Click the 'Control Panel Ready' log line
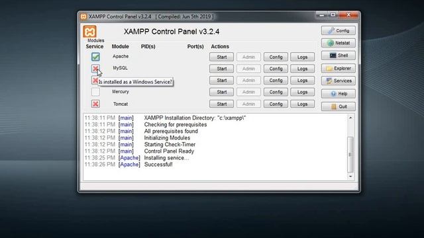The height and width of the screenshot is (238, 424). pos(169,151)
